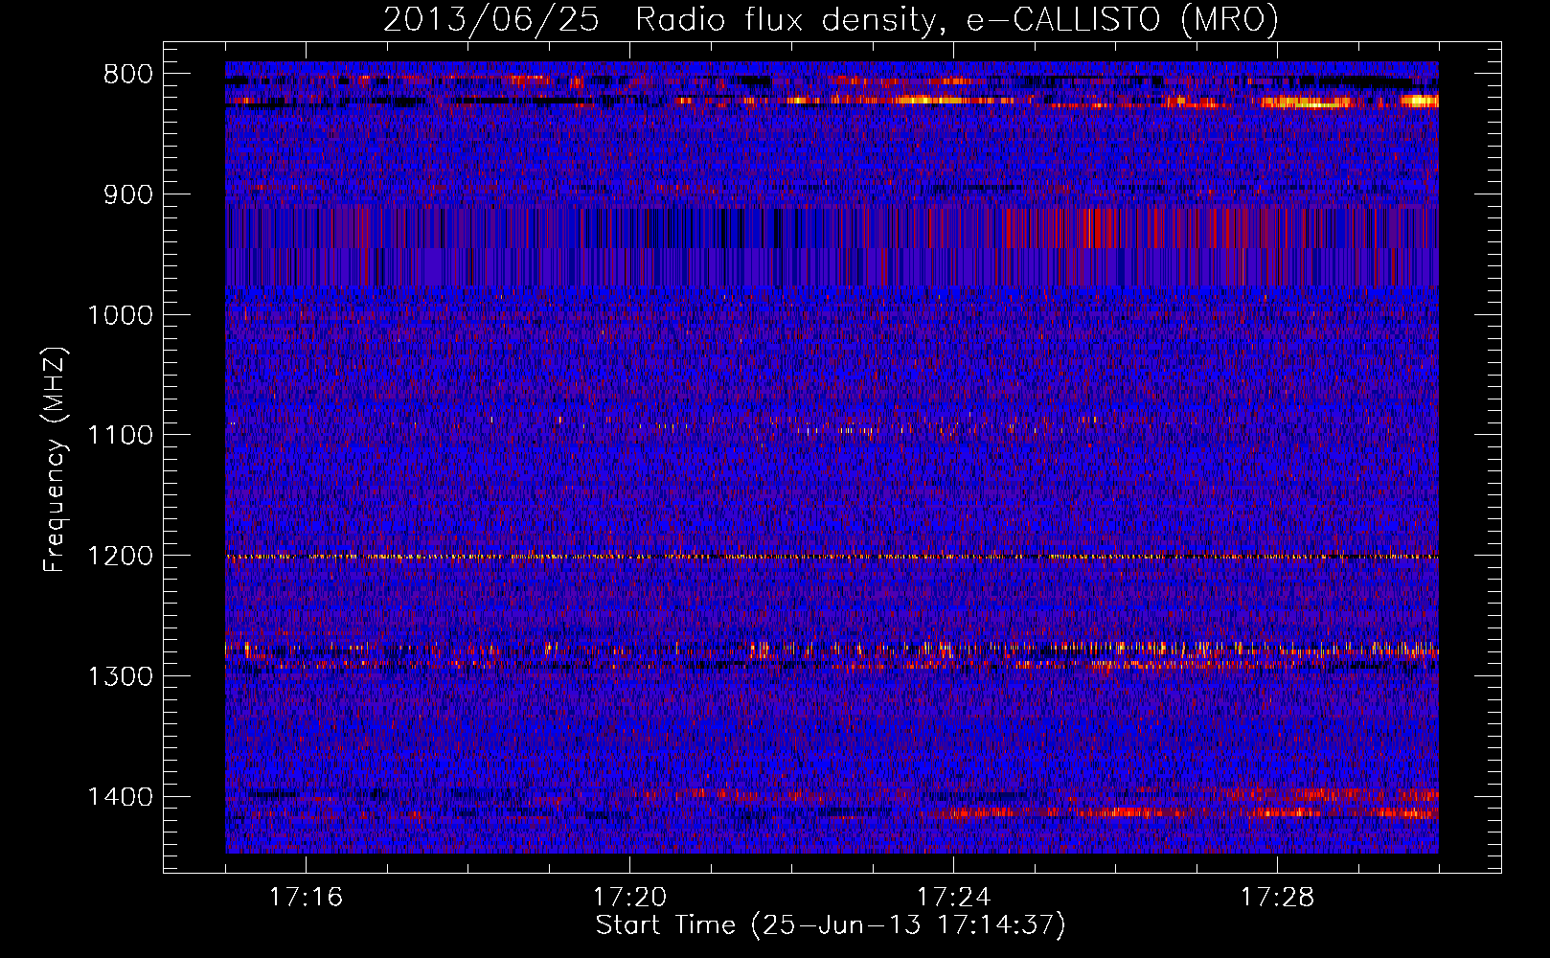Click the 17:24 time tick label

(953, 898)
